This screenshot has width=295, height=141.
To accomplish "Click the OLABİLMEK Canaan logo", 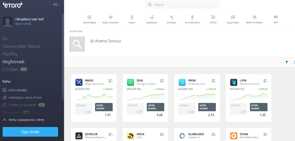I will pos(182,136).
